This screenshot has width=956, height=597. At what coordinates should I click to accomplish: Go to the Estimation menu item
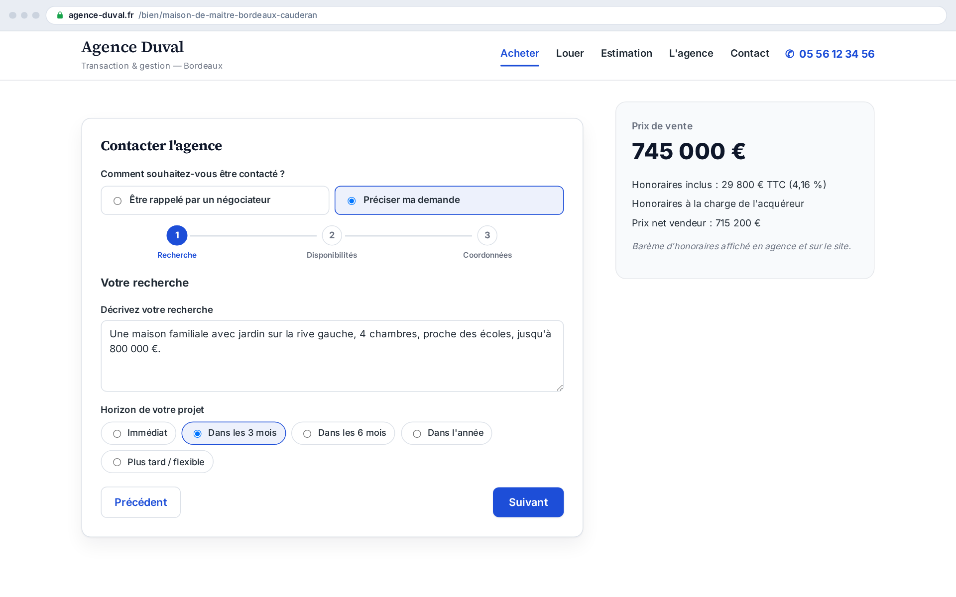pyautogui.click(x=626, y=53)
